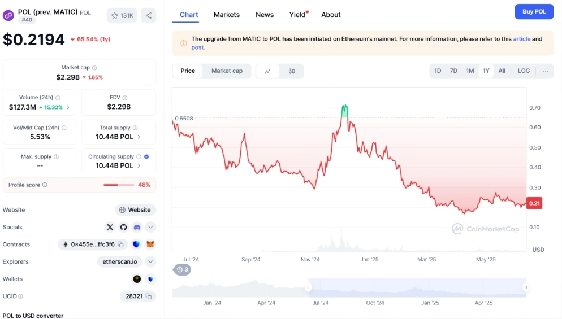Switch to line chart view icon
The image size is (562, 319).
(x=268, y=71)
